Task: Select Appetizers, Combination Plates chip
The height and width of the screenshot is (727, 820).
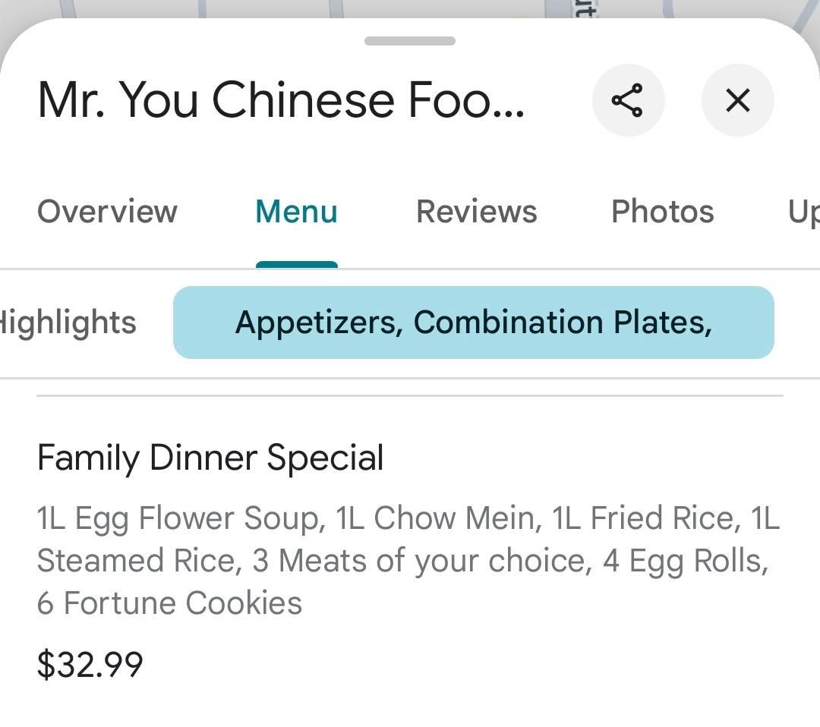Action: tap(473, 323)
